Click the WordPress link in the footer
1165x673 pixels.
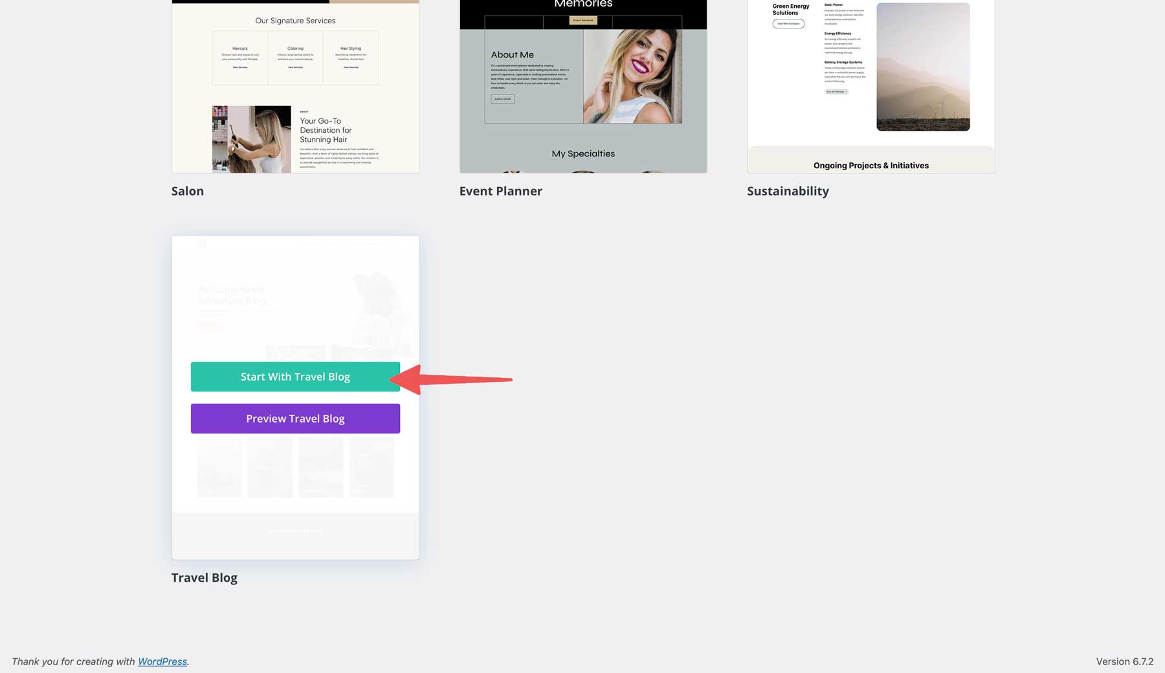[x=162, y=661]
